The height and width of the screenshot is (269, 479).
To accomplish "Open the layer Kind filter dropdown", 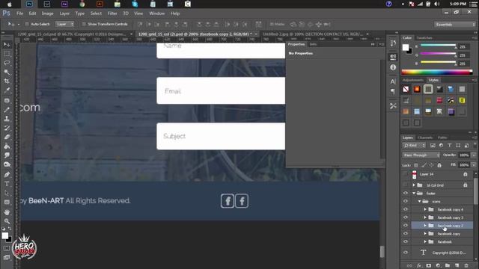I will coord(414,146).
